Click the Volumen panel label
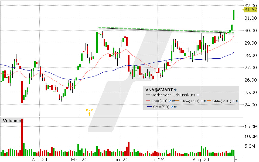 tap(12, 121)
